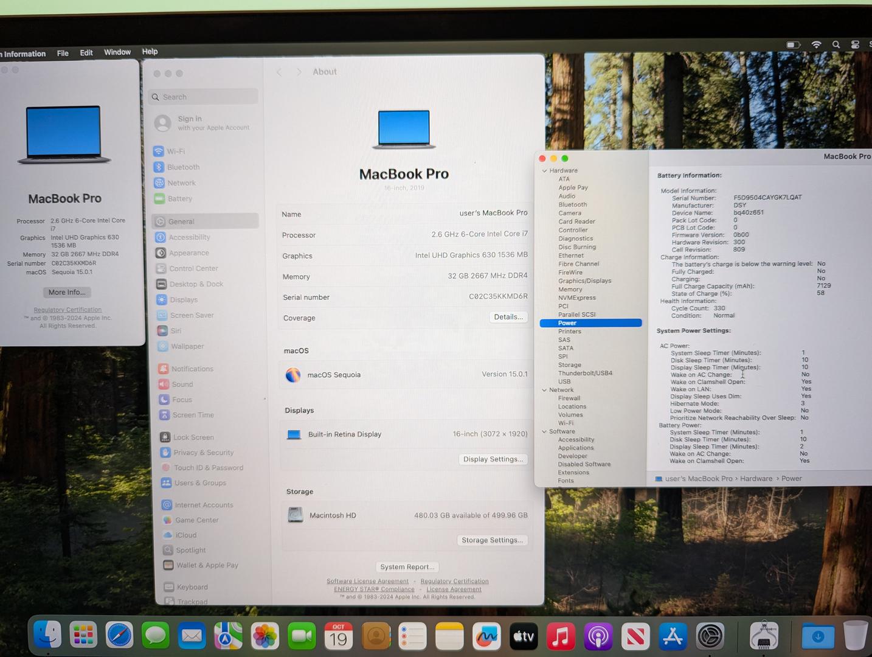Screen dimensions: 872x657
Task: Open the File menu
Action: 63,53
